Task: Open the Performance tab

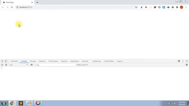Action: point(53,61)
